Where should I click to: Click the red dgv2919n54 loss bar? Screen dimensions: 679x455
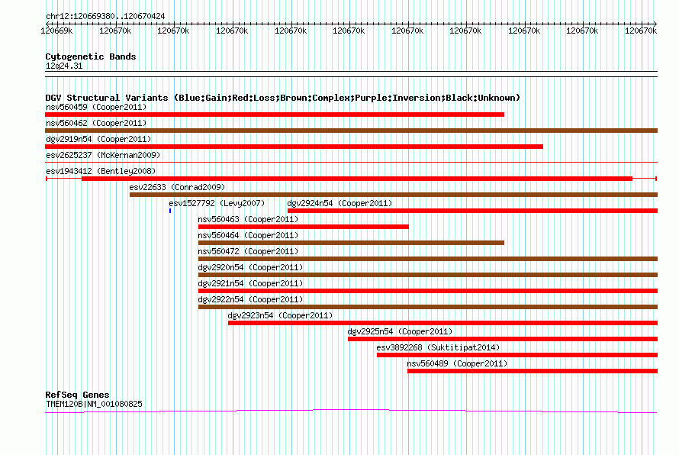point(294,147)
